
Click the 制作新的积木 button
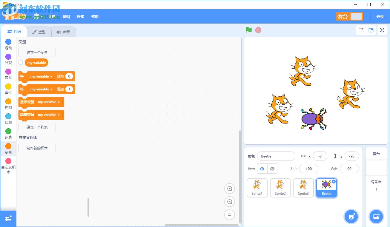[37, 148]
